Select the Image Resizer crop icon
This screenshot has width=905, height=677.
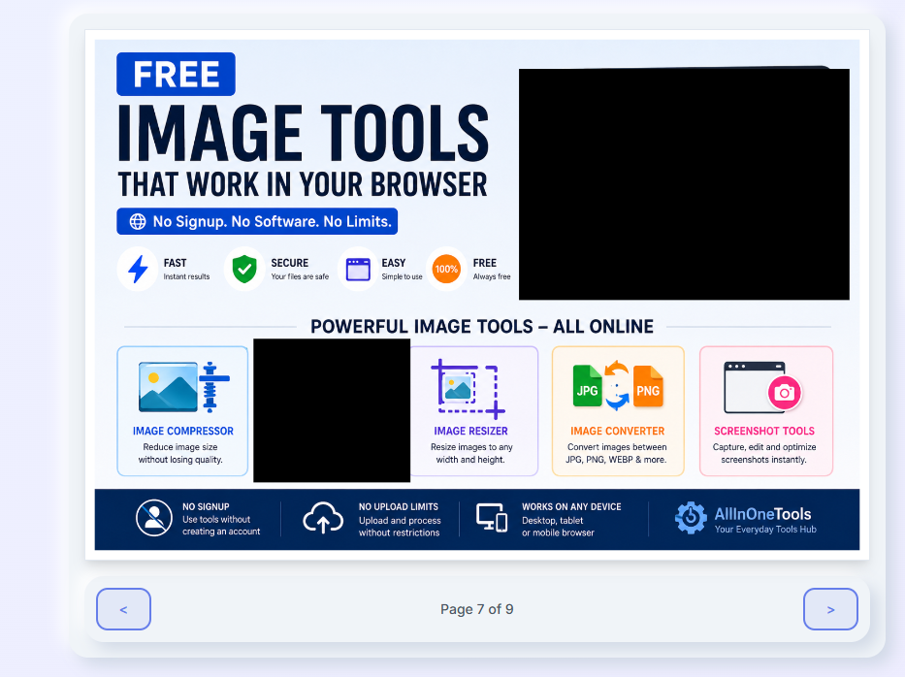469,388
